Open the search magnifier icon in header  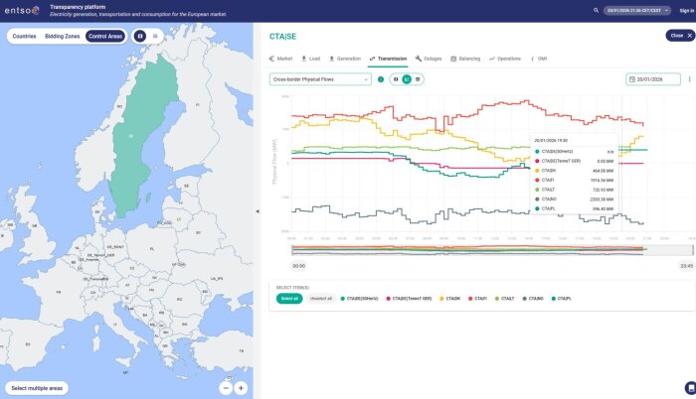[x=597, y=10]
